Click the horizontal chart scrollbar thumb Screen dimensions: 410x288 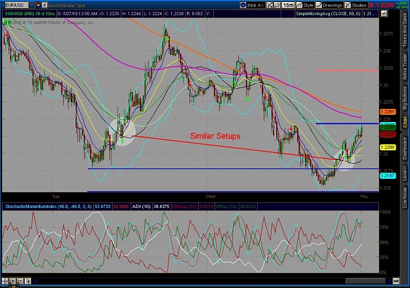pyautogui.click(x=365, y=281)
